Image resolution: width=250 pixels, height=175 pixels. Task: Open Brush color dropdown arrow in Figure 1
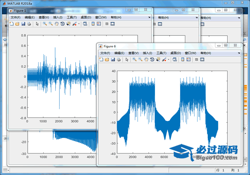79,24
